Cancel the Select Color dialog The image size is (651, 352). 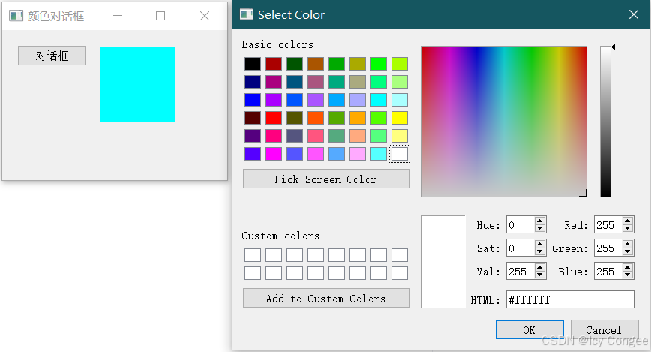click(x=604, y=329)
